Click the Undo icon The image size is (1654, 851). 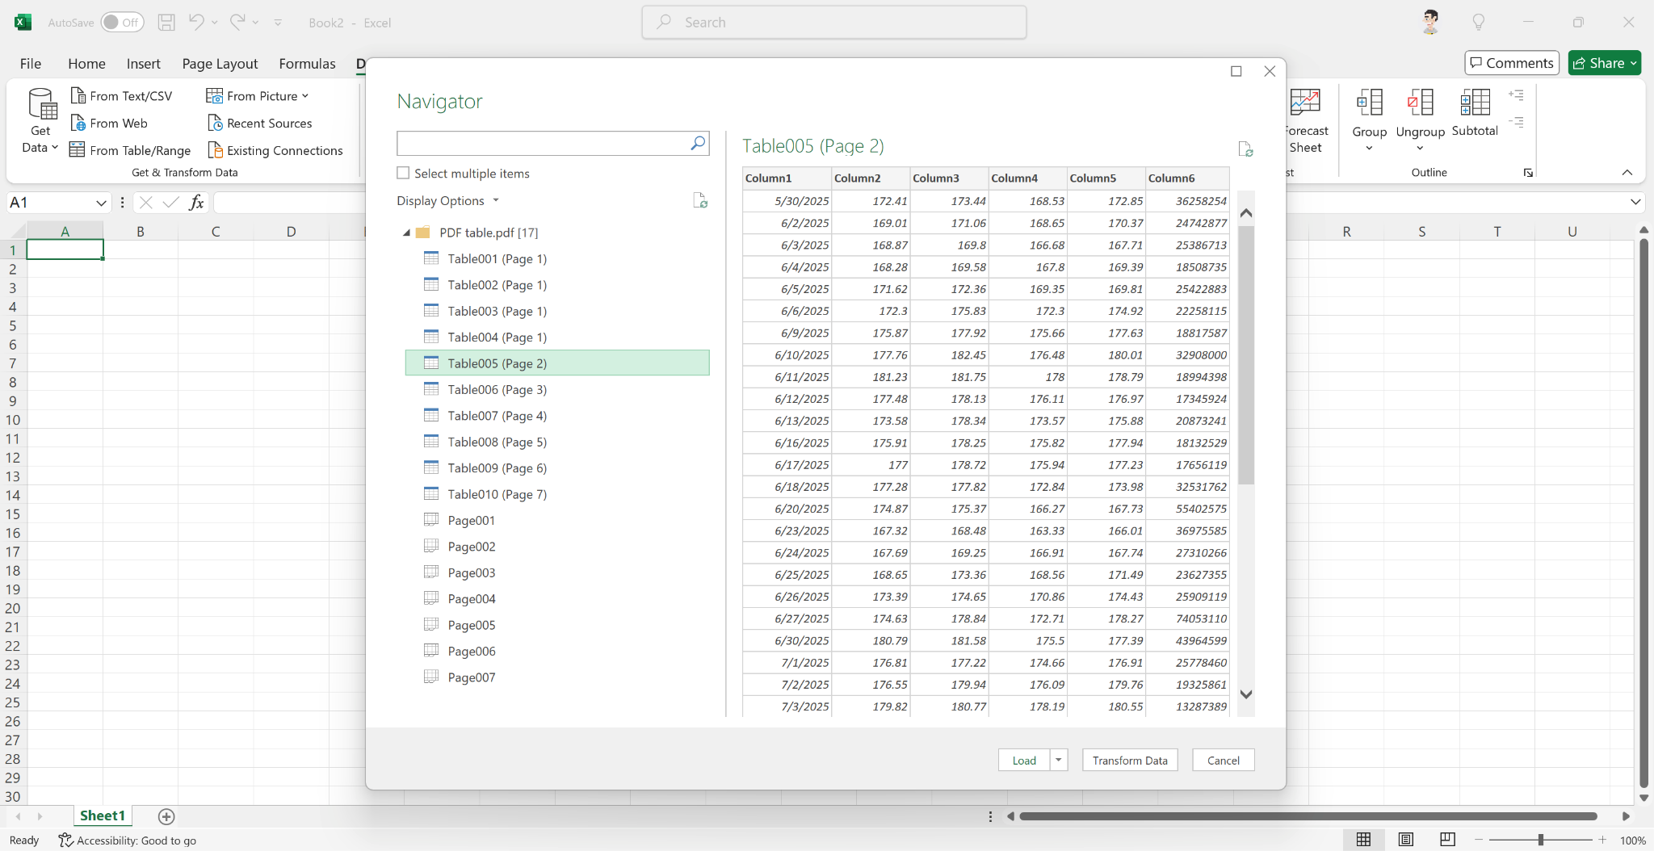[x=196, y=23]
